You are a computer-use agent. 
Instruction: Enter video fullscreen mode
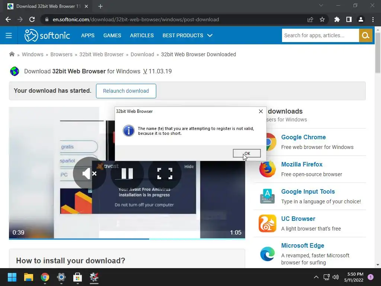[x=165, y=174]
